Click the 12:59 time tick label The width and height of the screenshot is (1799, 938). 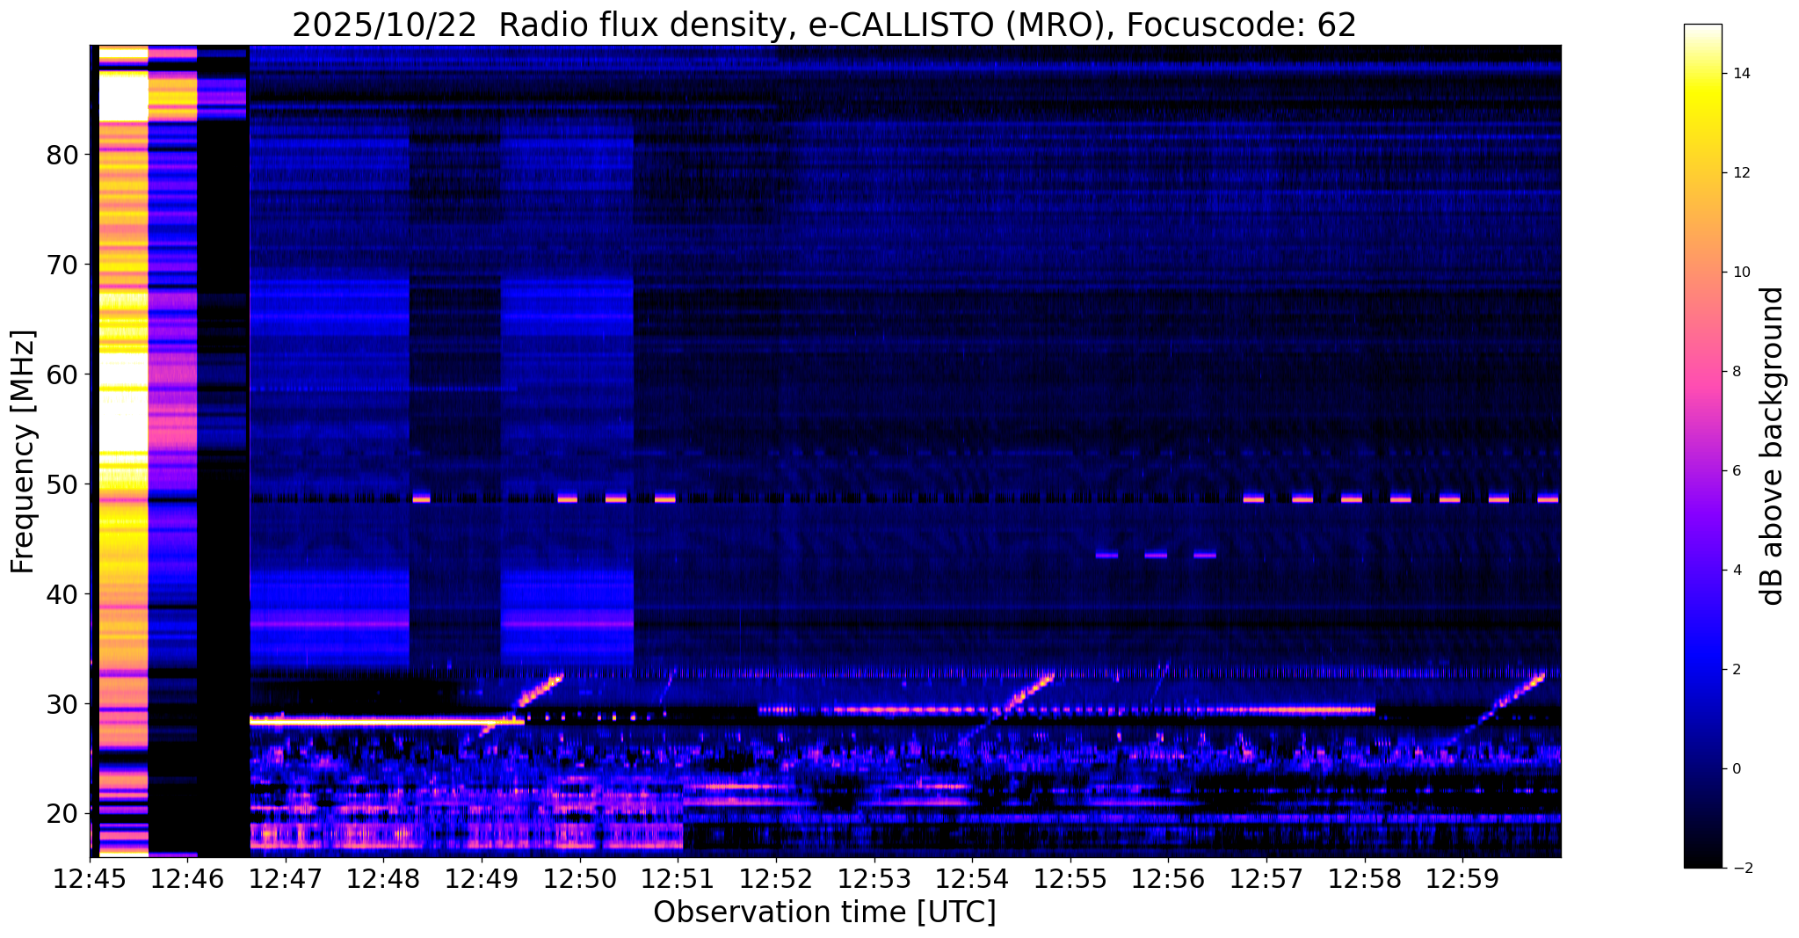point(1462,877)
